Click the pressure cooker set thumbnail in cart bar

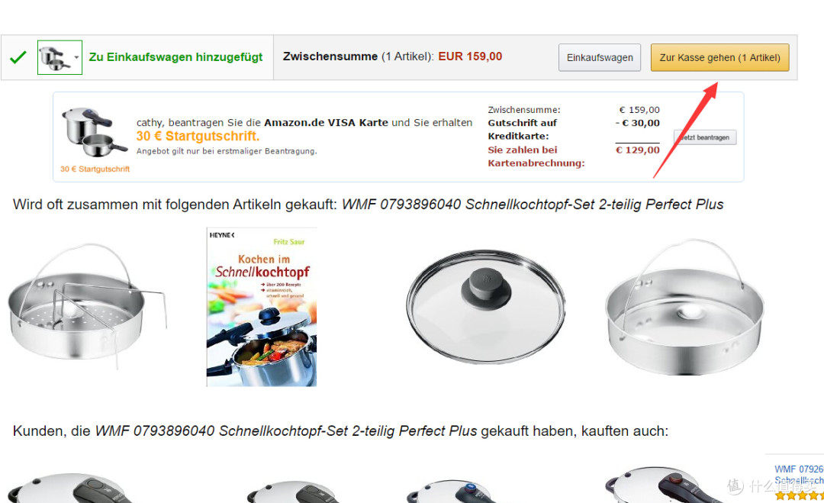point(55,57)
